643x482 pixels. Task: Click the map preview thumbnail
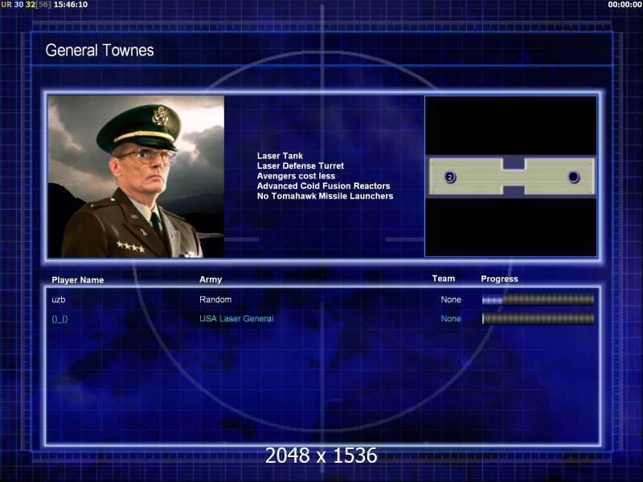click(x=510, y=176)
